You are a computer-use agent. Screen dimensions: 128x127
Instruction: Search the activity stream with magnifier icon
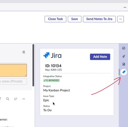(x=8, y=99)
